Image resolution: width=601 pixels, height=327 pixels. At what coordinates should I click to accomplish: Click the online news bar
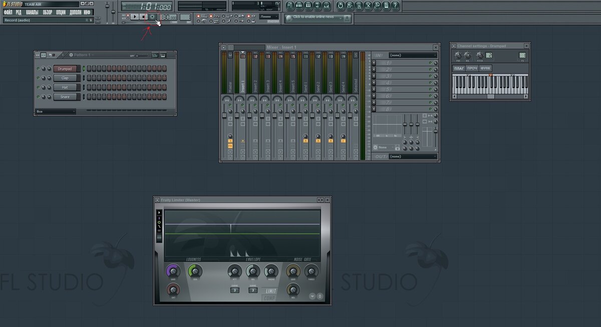coord(318,18)
